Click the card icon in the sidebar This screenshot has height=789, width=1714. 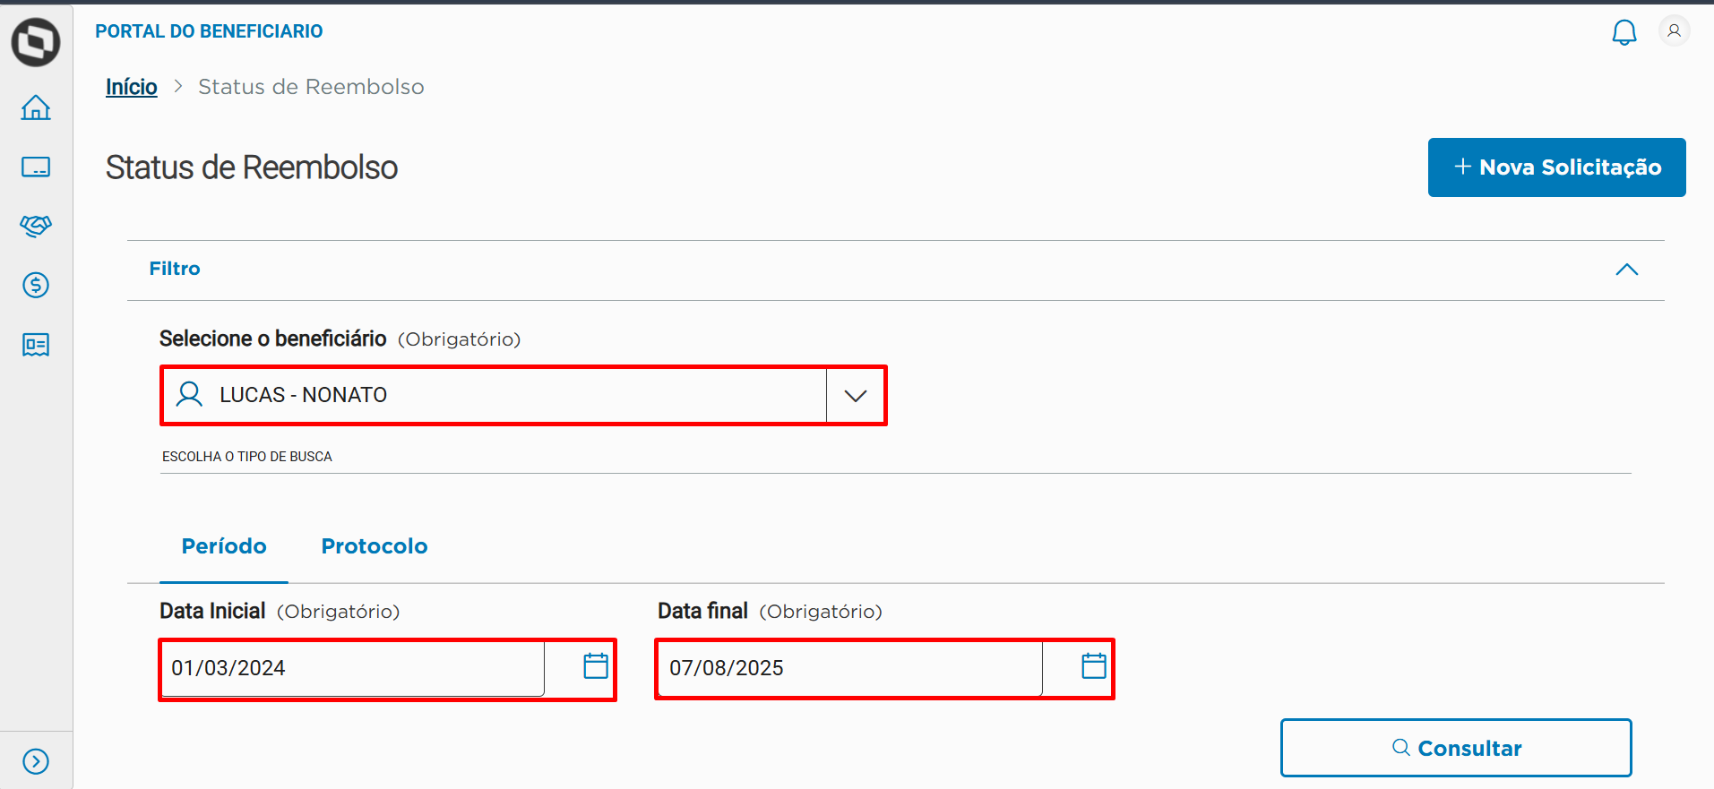point(36,167)
